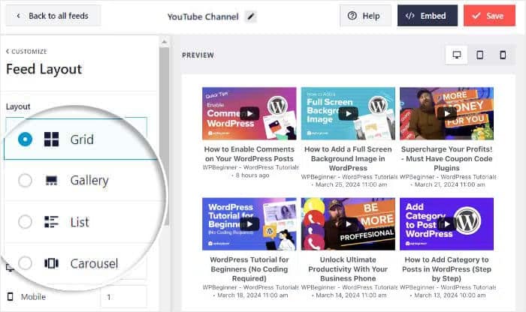This screenshot has width=526, height=312.
Task: Click title Supercharge Your Profits coupon plugins
Action: click(x=447, y=159)
